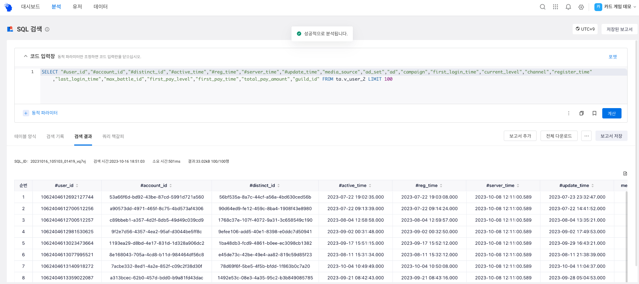Click distinct_id 90d64ed9-fe12-459c-8ba4-1908f43e8980
This screenshot has height=284, width=639.
265,208
